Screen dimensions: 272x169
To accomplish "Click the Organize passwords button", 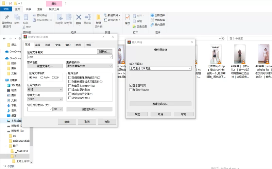I will pyautogui.click(x=160, y=104).
